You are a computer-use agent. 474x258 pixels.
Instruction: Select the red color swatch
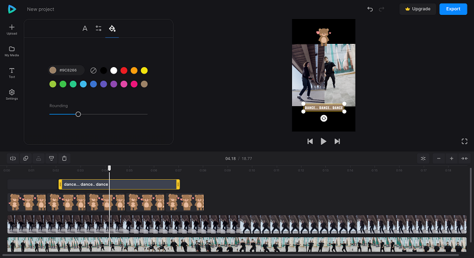click(x=124, y=71)
